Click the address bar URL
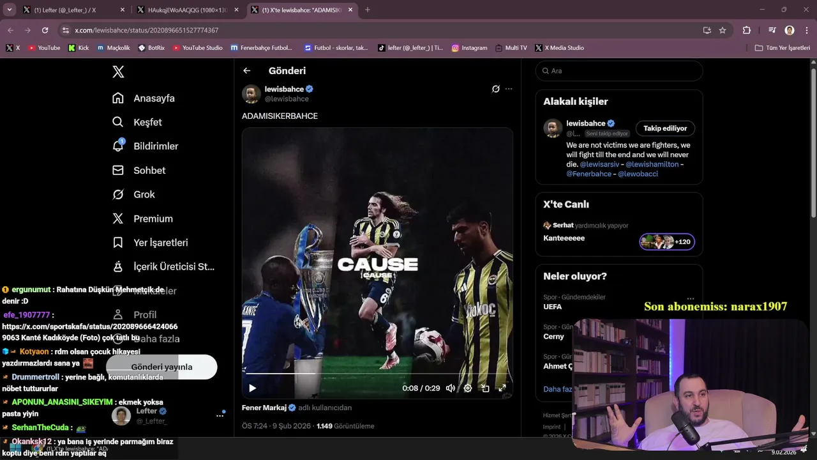The image size is (817, 460). [x=147, y=30]
